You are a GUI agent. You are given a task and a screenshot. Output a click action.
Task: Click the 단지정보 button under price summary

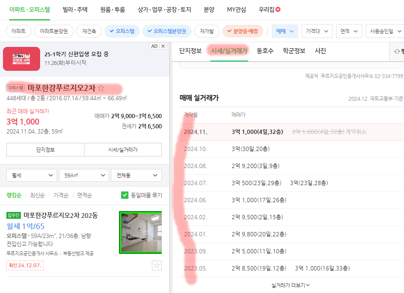point(45,150)
